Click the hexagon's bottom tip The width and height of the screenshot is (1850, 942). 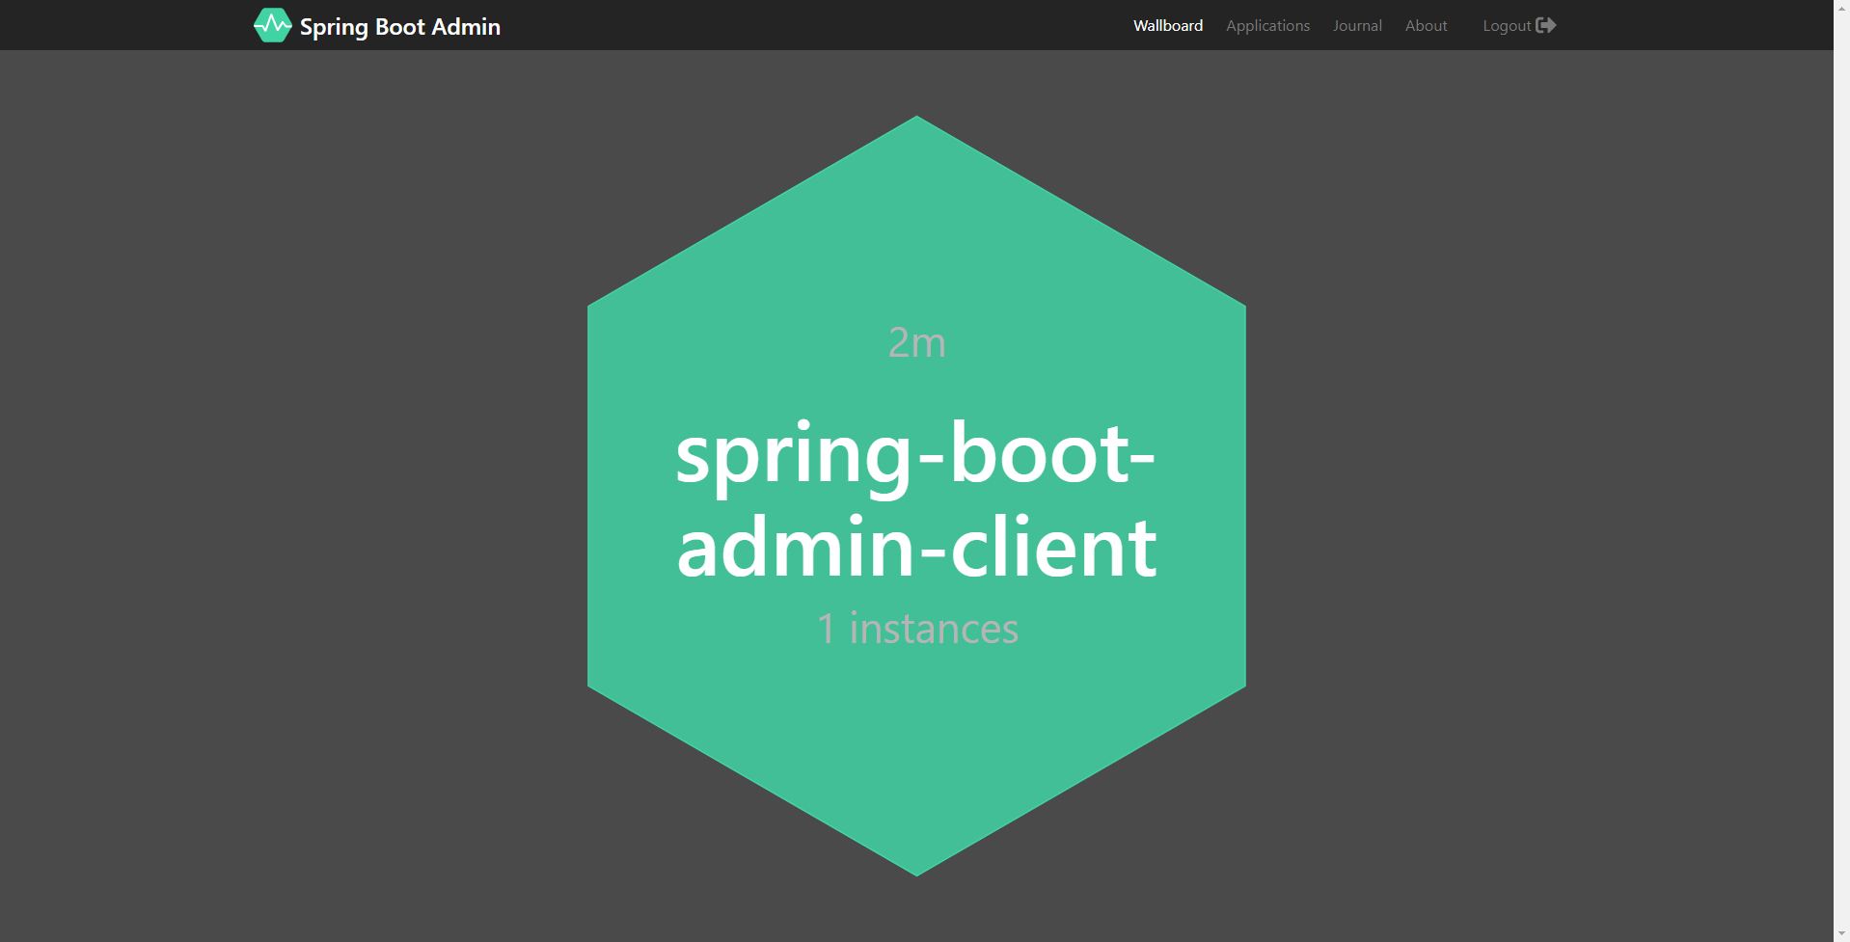[916, 868]
